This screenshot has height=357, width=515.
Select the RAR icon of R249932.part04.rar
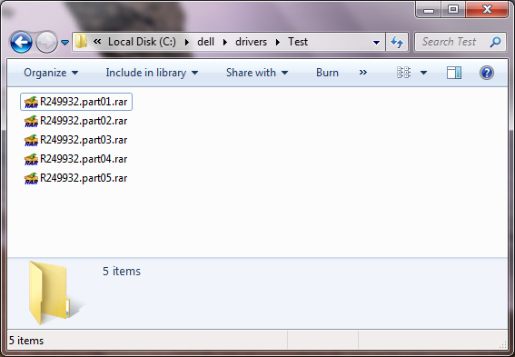tap(31, 159)
